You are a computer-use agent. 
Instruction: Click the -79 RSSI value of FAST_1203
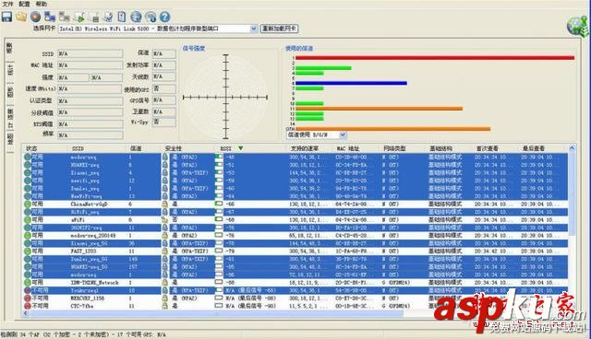(230, 251)
